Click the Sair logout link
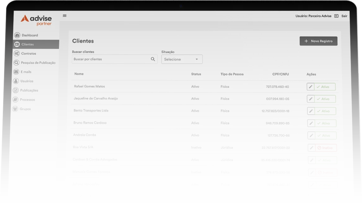 [x=344, y=16]
